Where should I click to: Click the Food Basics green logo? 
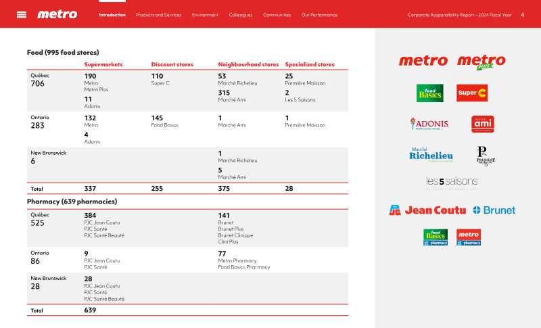(x=429, y=93)
